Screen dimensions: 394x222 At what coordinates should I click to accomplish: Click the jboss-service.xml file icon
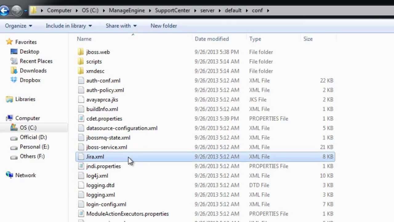point(81,147)
